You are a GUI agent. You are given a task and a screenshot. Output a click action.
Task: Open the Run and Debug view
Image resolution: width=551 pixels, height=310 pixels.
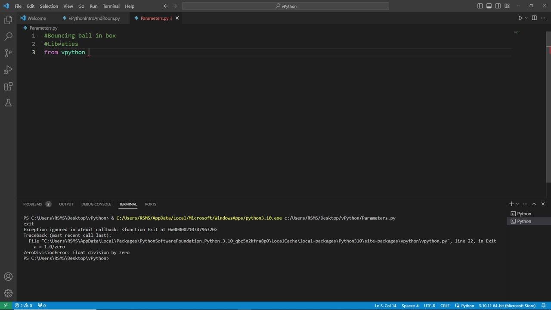(8, 70)
